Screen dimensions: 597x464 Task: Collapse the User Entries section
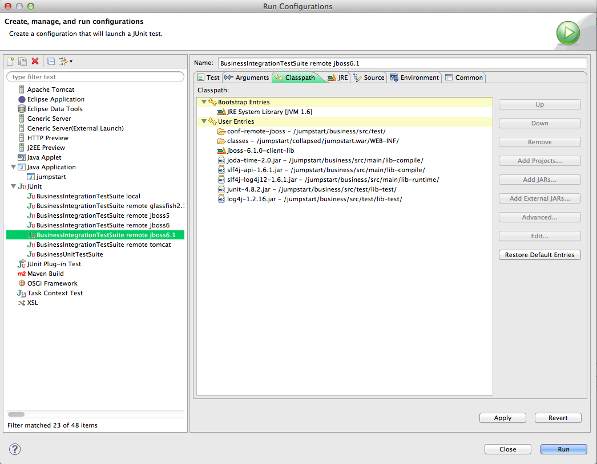tap(204, 121)
